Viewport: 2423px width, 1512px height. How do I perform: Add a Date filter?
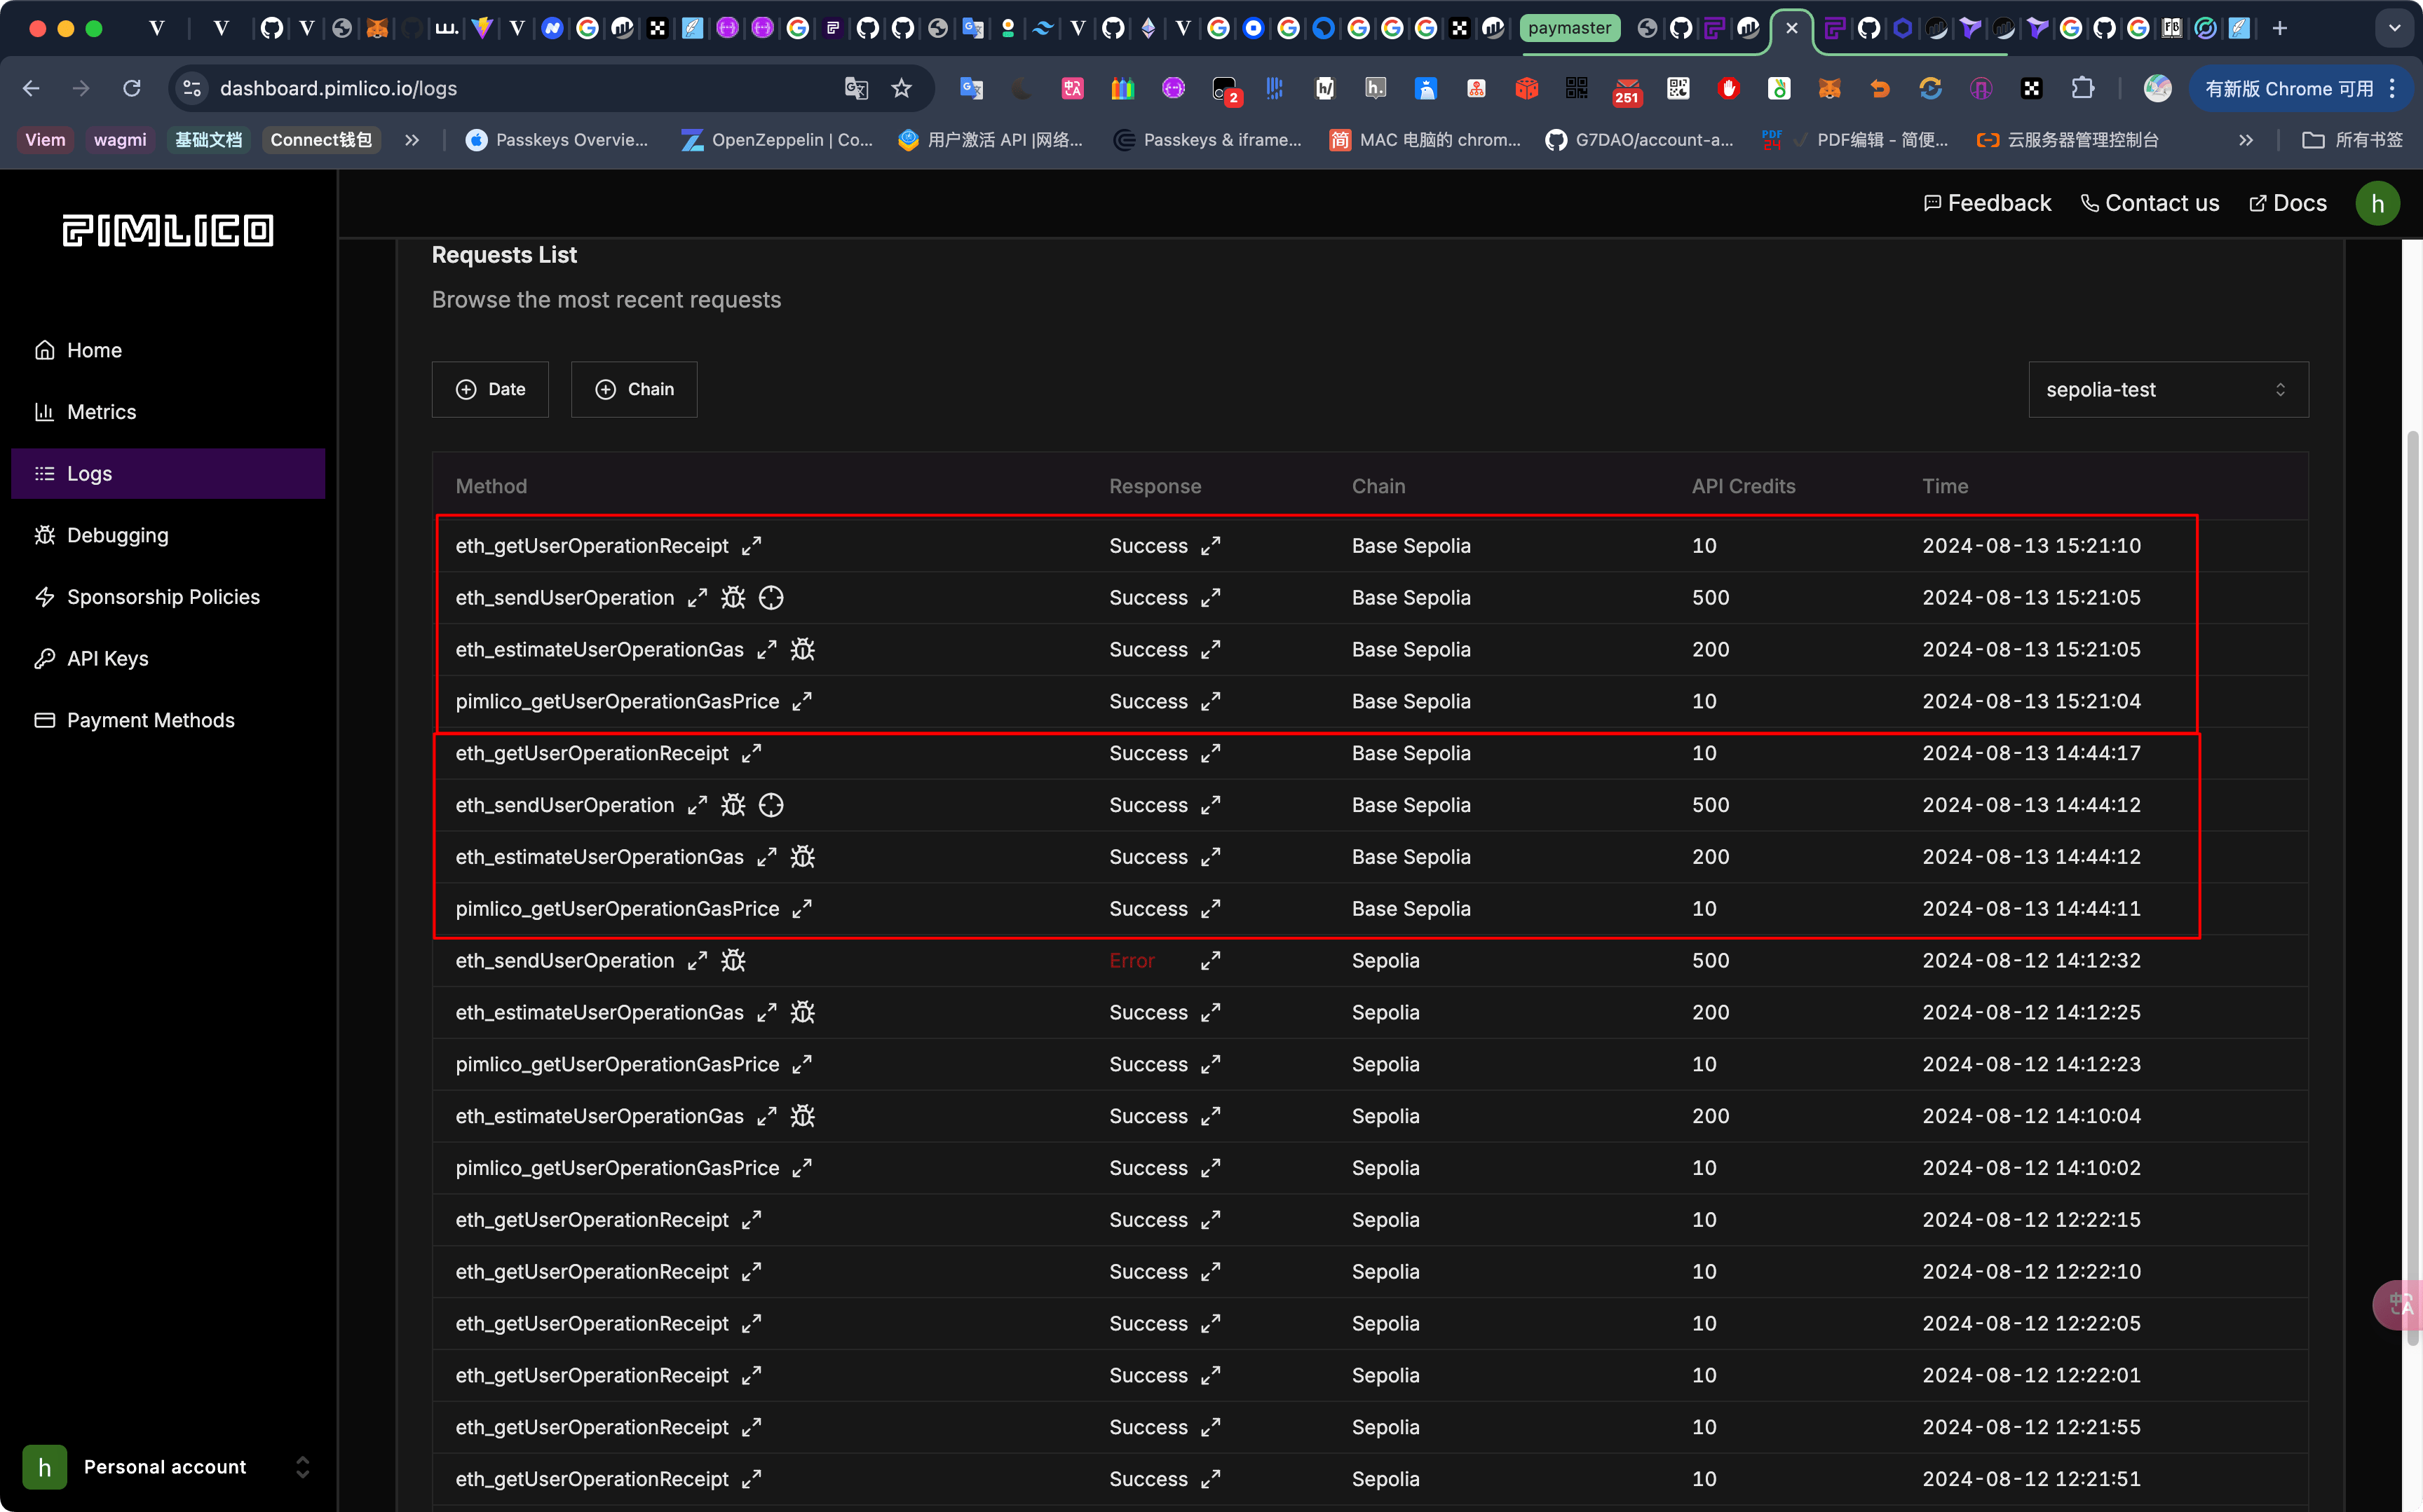490,389
